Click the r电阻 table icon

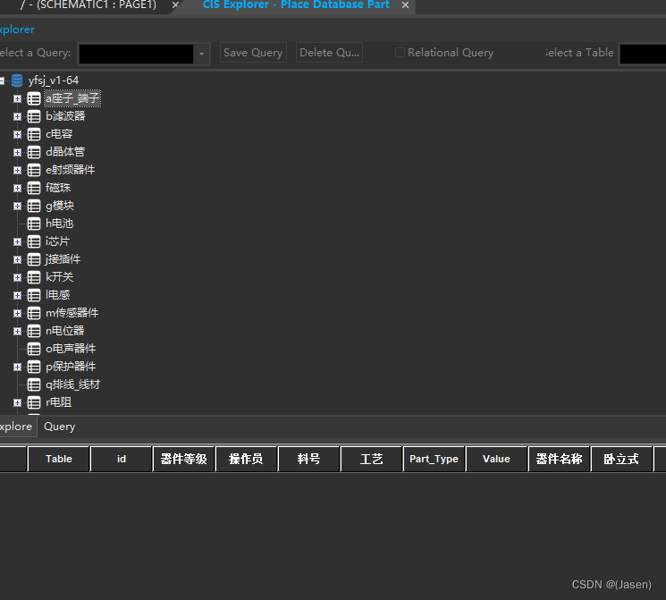34,402
